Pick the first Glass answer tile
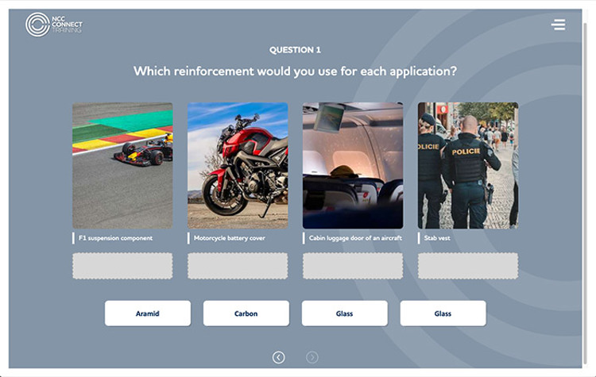The height and width of the screenshot is (377, 596). 344,314
